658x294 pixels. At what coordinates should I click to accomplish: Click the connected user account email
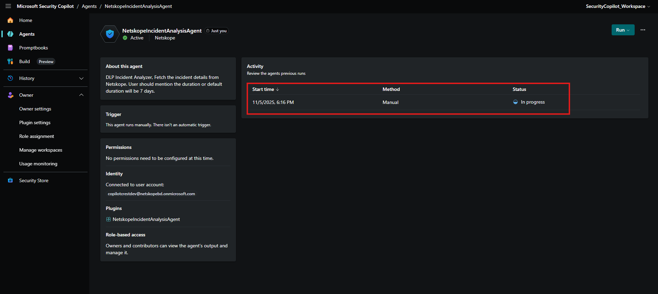click(x=151, y=194)
